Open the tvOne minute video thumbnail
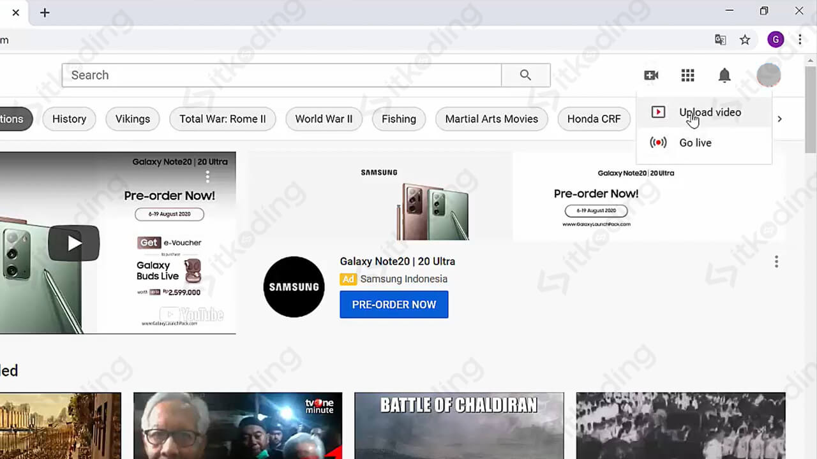Viewport: 817px width, 459px height. tap(237, 425)
